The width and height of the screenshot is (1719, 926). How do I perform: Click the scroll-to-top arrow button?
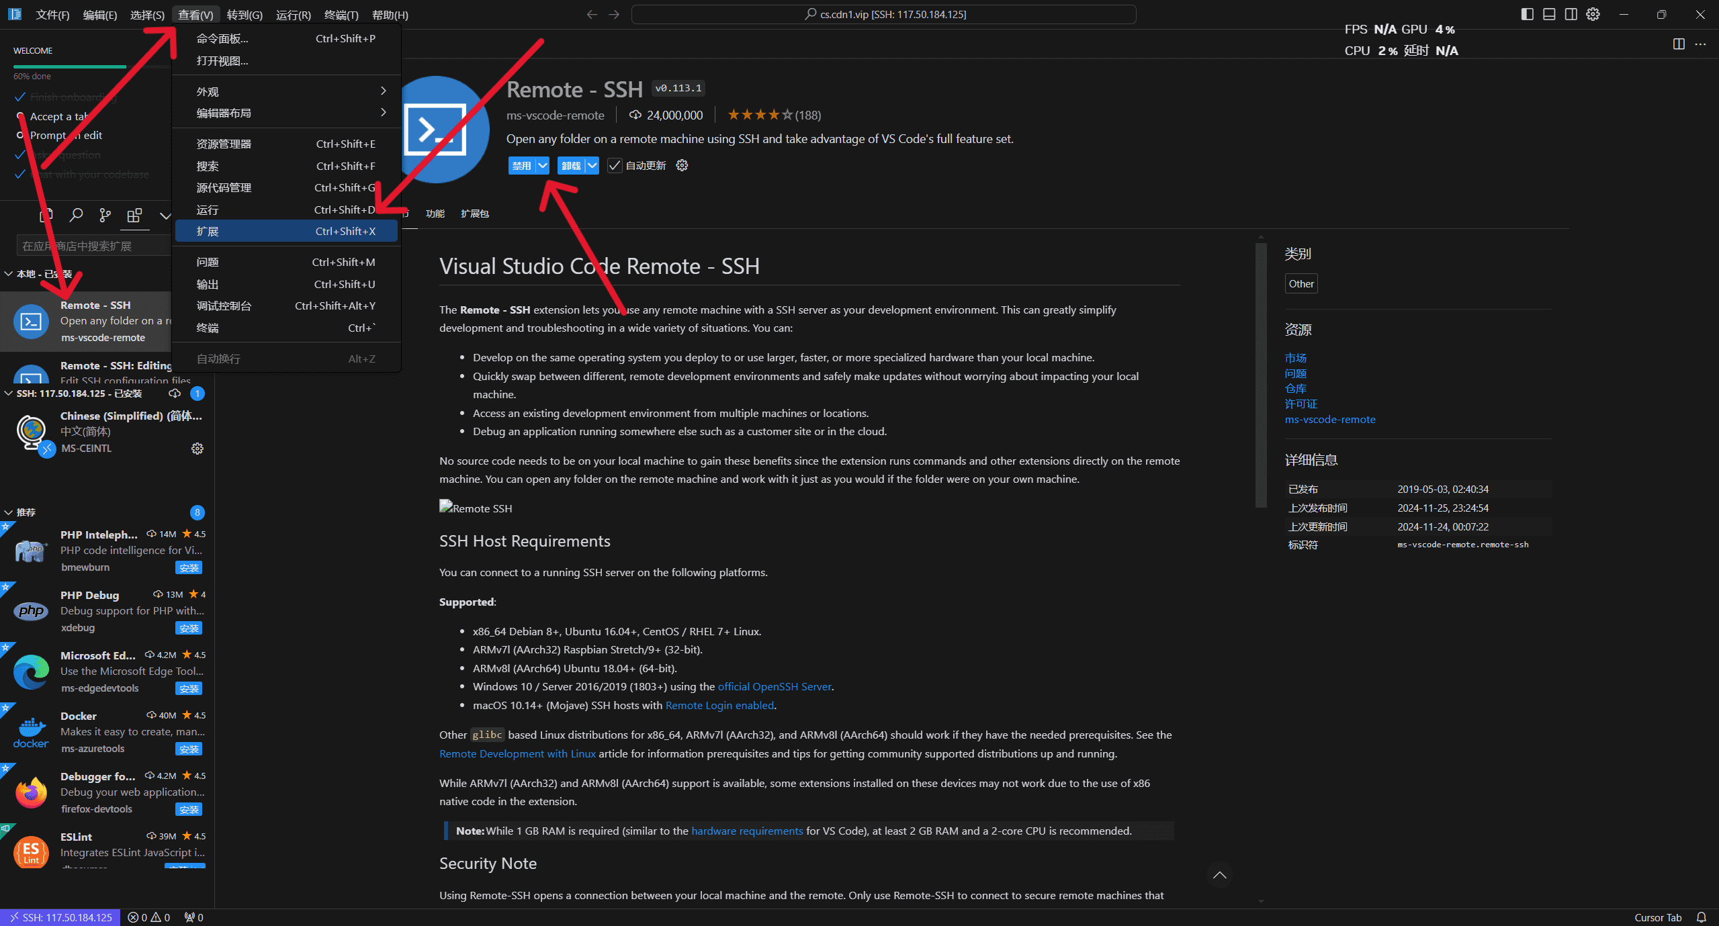[1219, 875]
